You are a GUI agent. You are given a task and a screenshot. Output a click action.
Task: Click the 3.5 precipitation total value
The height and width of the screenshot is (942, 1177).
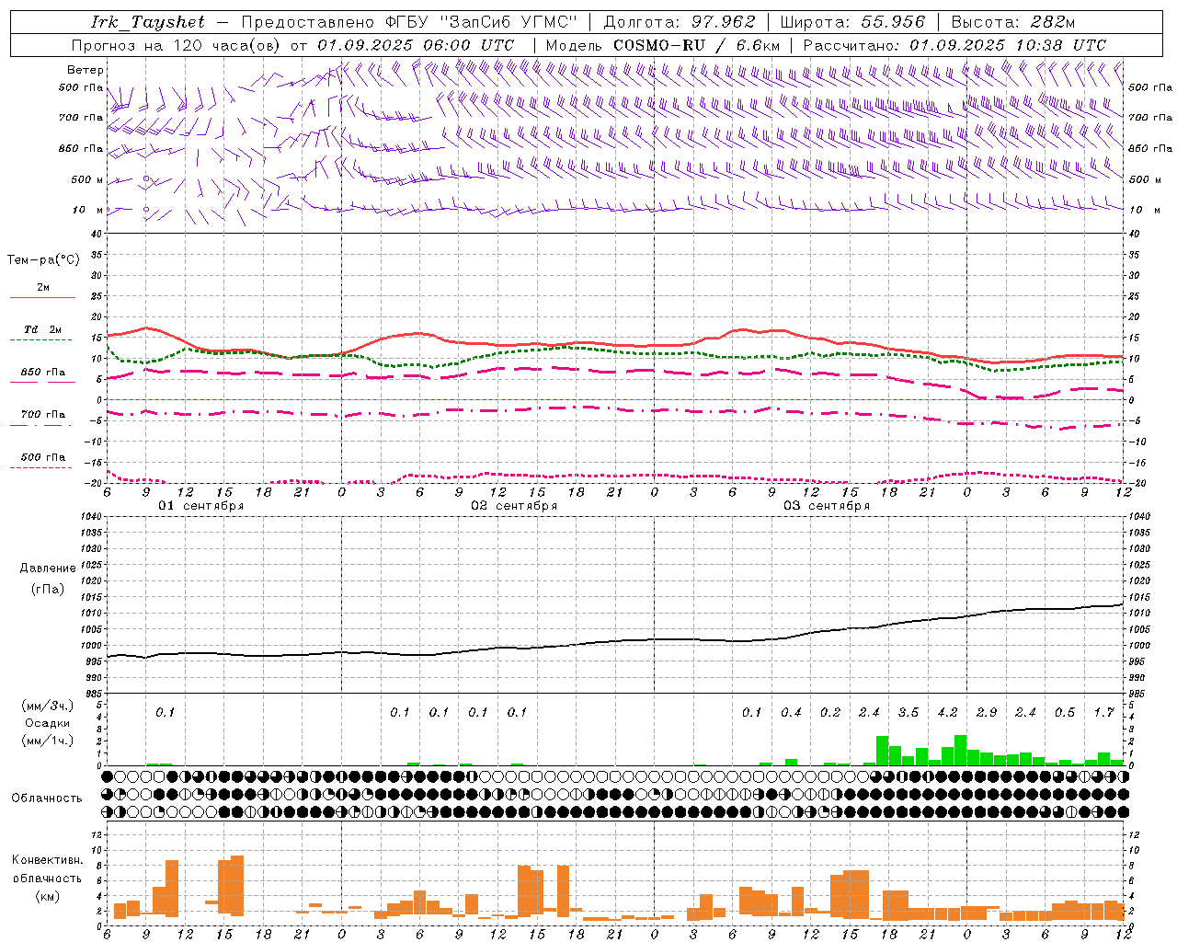[908, 713]
